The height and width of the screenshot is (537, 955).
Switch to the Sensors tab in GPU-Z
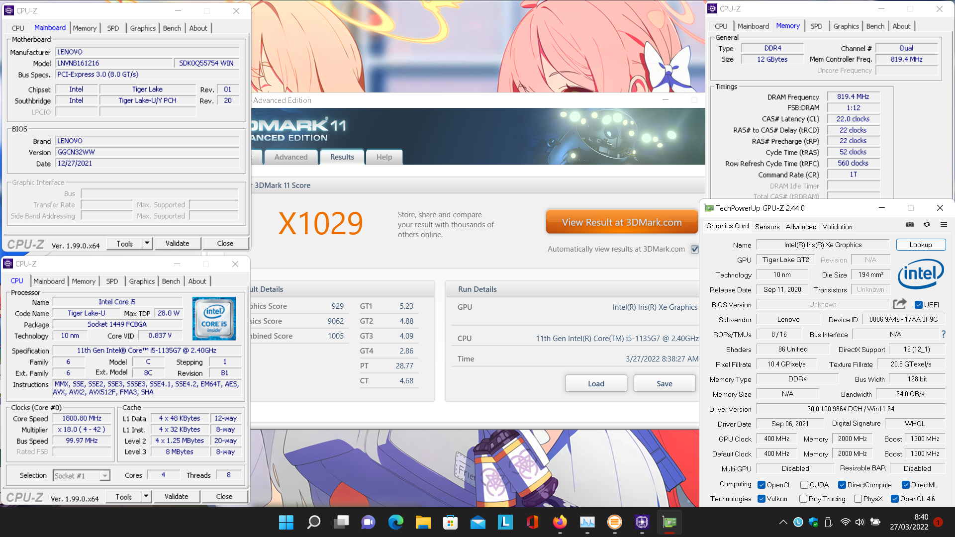(767, 227)
